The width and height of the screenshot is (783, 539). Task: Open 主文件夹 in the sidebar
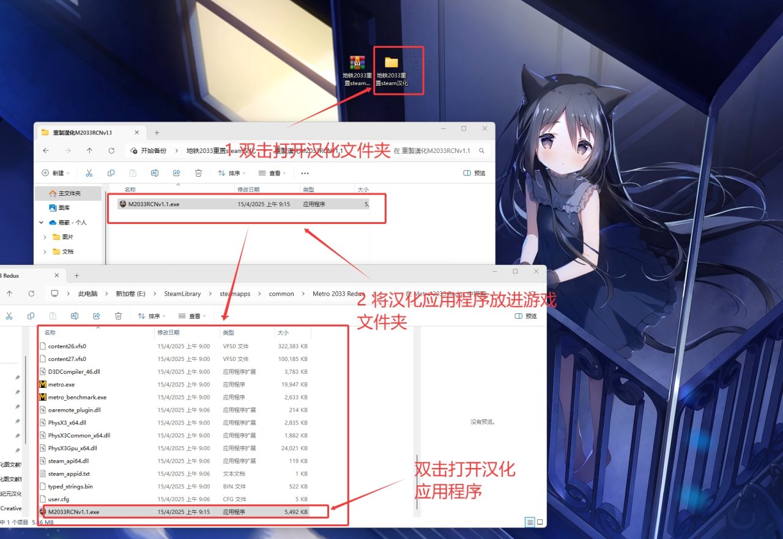69,193
